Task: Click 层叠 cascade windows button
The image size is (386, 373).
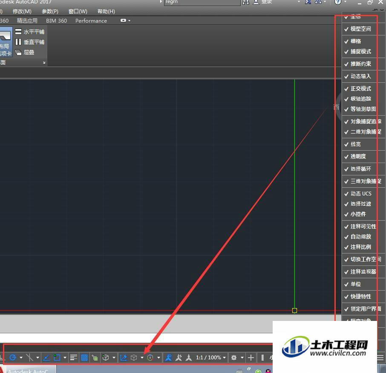Action: coord(25,52)
